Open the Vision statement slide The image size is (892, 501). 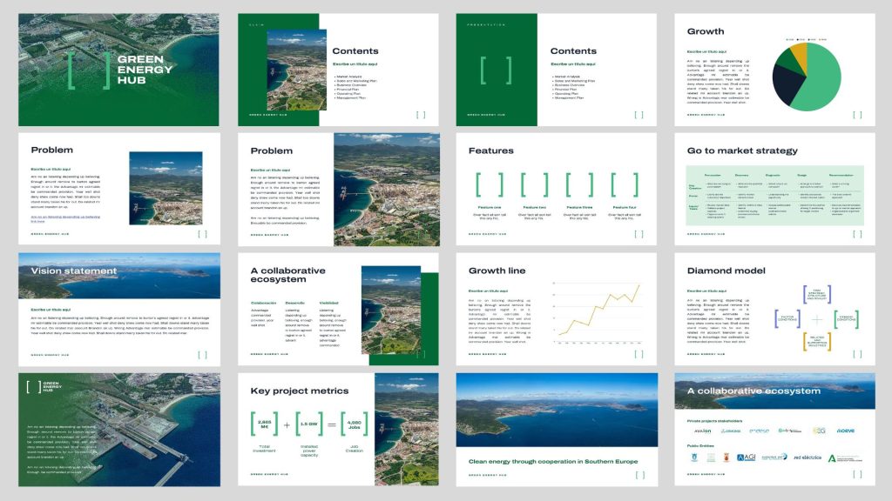click(x=119, y=309)
